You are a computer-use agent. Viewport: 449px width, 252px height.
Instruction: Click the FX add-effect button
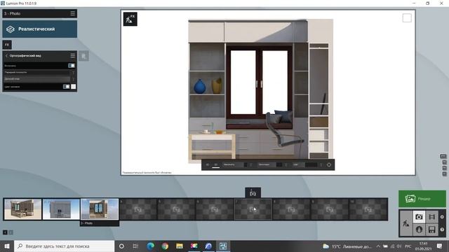coord(7,45)
